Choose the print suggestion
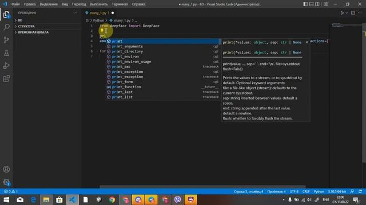This screenshot has height=205, width=366. 162,42
